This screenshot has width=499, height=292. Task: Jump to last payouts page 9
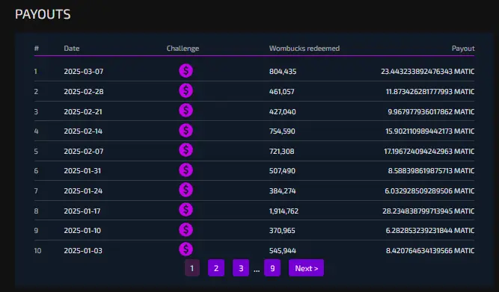tap(272, 268)
